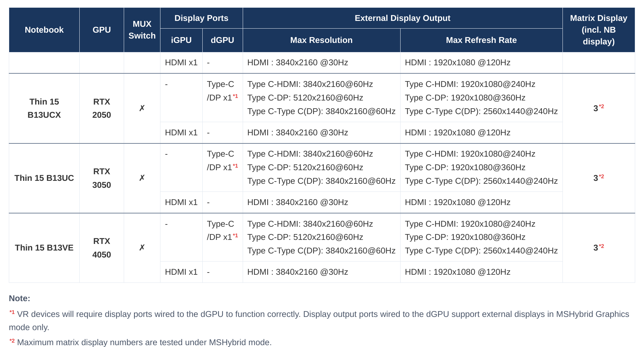Screen dimensions: 644x347
Task: Click the X mark in Thin 15 B13UCX row
Action: [x=142, y=108]
